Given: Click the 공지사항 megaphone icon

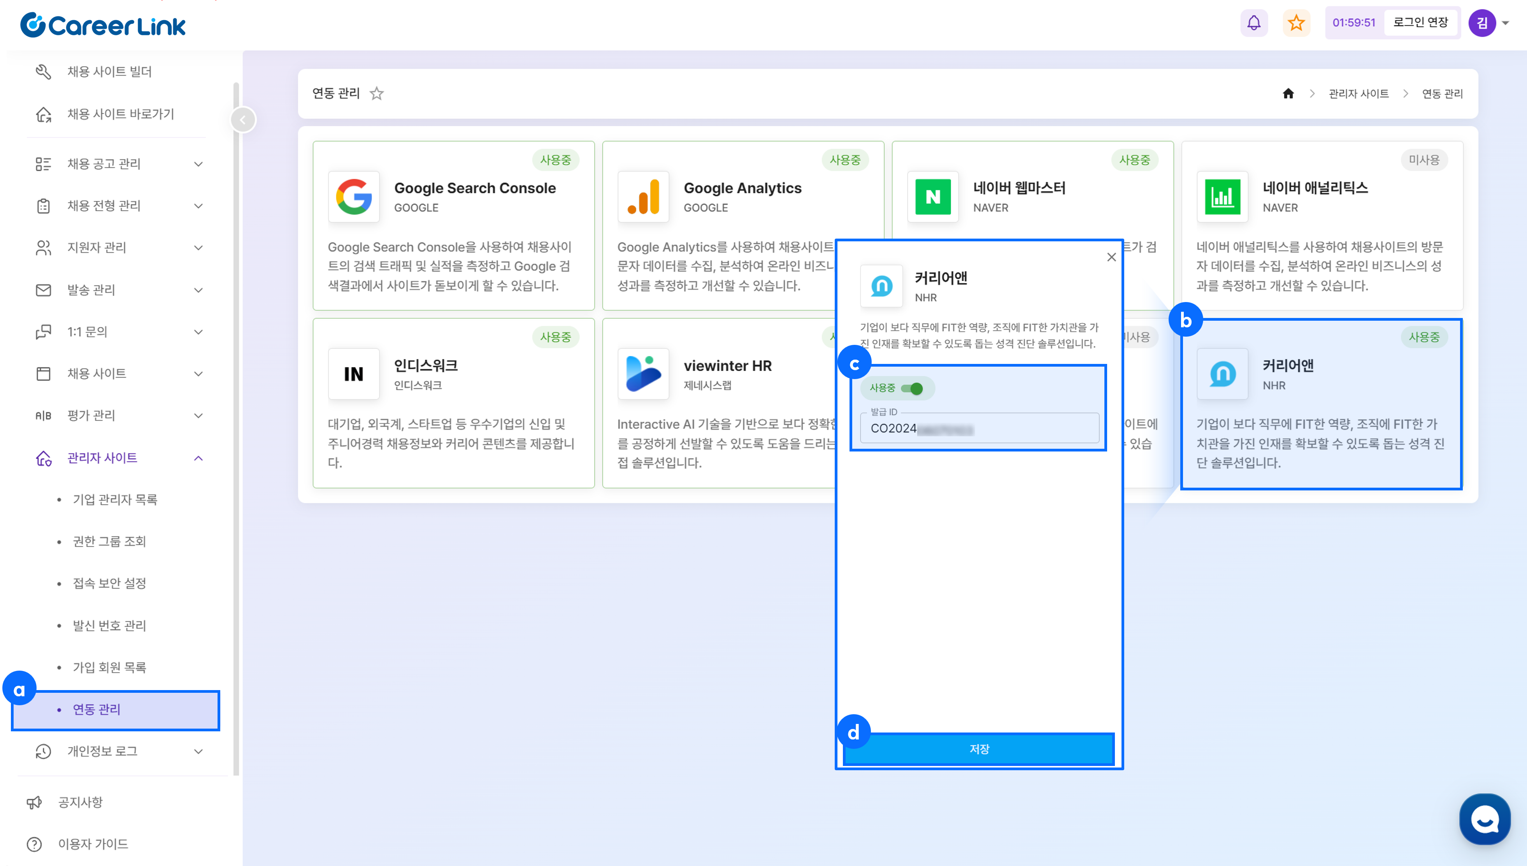Looking at the screenshot, I should (35, 802).
